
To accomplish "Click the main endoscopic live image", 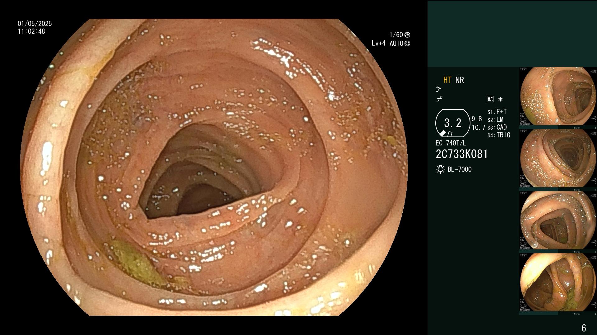I will point(214,167).
